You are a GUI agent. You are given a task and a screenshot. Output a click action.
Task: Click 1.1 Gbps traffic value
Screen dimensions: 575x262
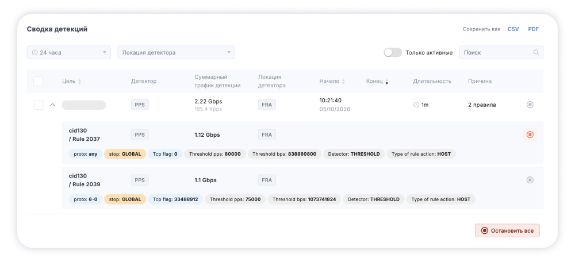205,180
